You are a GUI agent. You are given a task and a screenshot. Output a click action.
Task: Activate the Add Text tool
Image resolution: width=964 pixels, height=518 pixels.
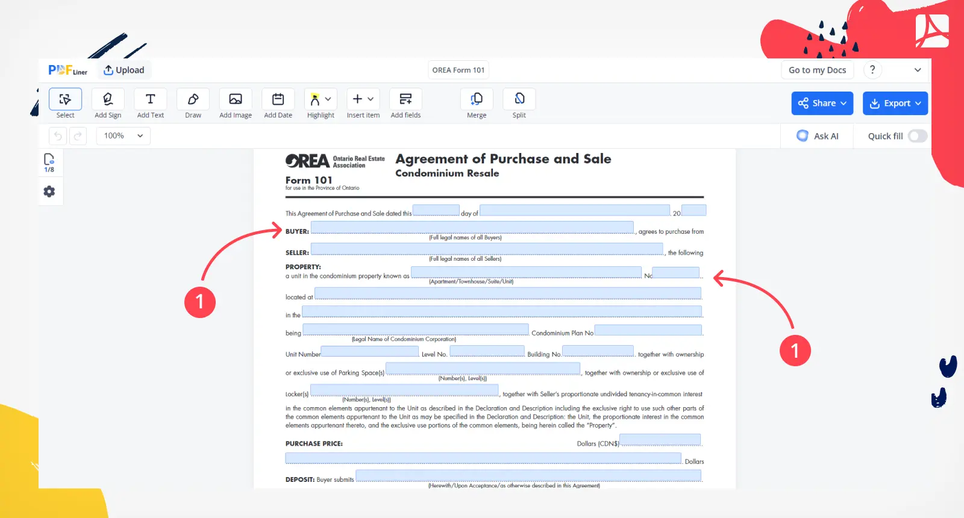point(151,99)
